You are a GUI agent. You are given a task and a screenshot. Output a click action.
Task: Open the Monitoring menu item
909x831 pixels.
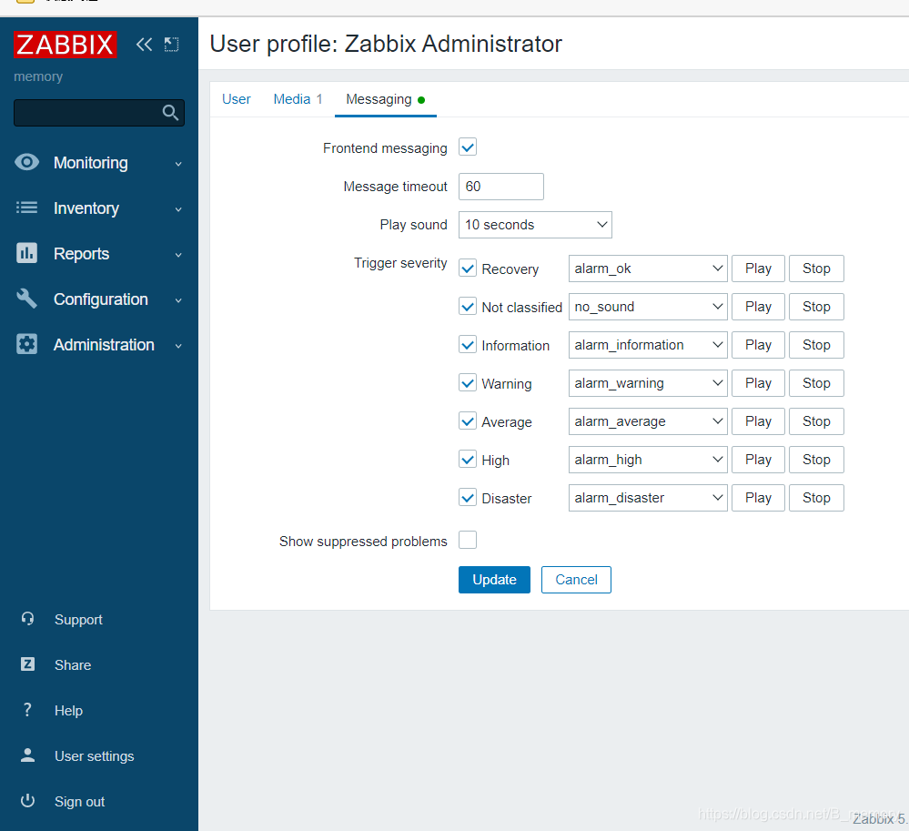click(x=99, y=163)
